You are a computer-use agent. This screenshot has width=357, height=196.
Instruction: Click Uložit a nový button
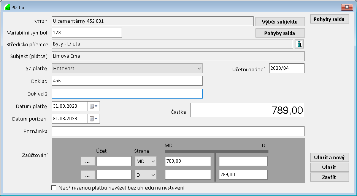tap(330, 157)
